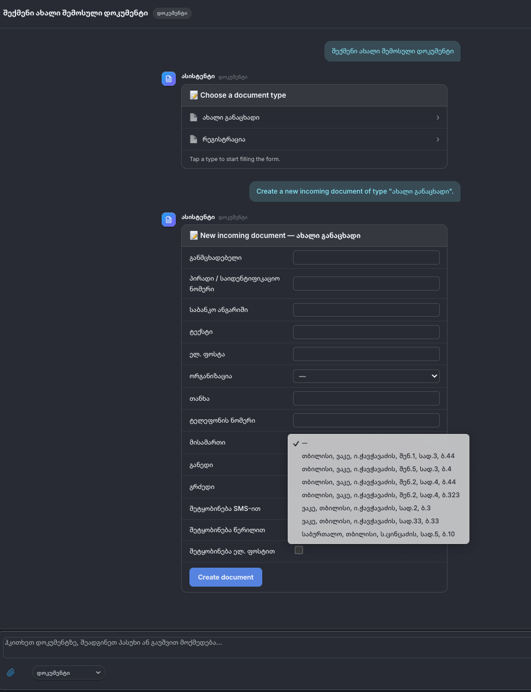Click the first user bubble შექმენი ახალი შემოსული დოკუმენტი
The height and width of the screenshot is (692, 531).
coord(392,51)
